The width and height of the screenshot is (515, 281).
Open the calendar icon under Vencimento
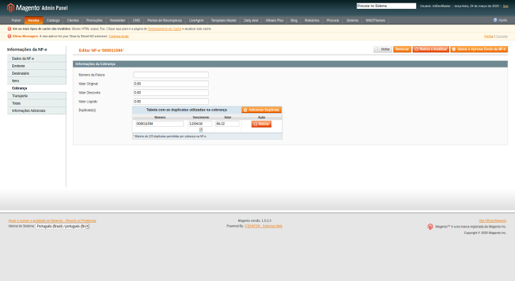point(201,130)
